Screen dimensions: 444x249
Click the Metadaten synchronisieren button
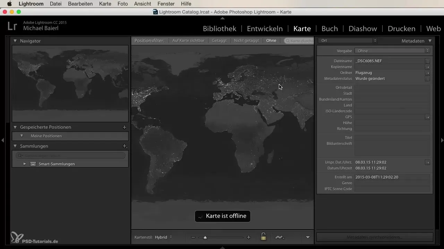(375, 237)
